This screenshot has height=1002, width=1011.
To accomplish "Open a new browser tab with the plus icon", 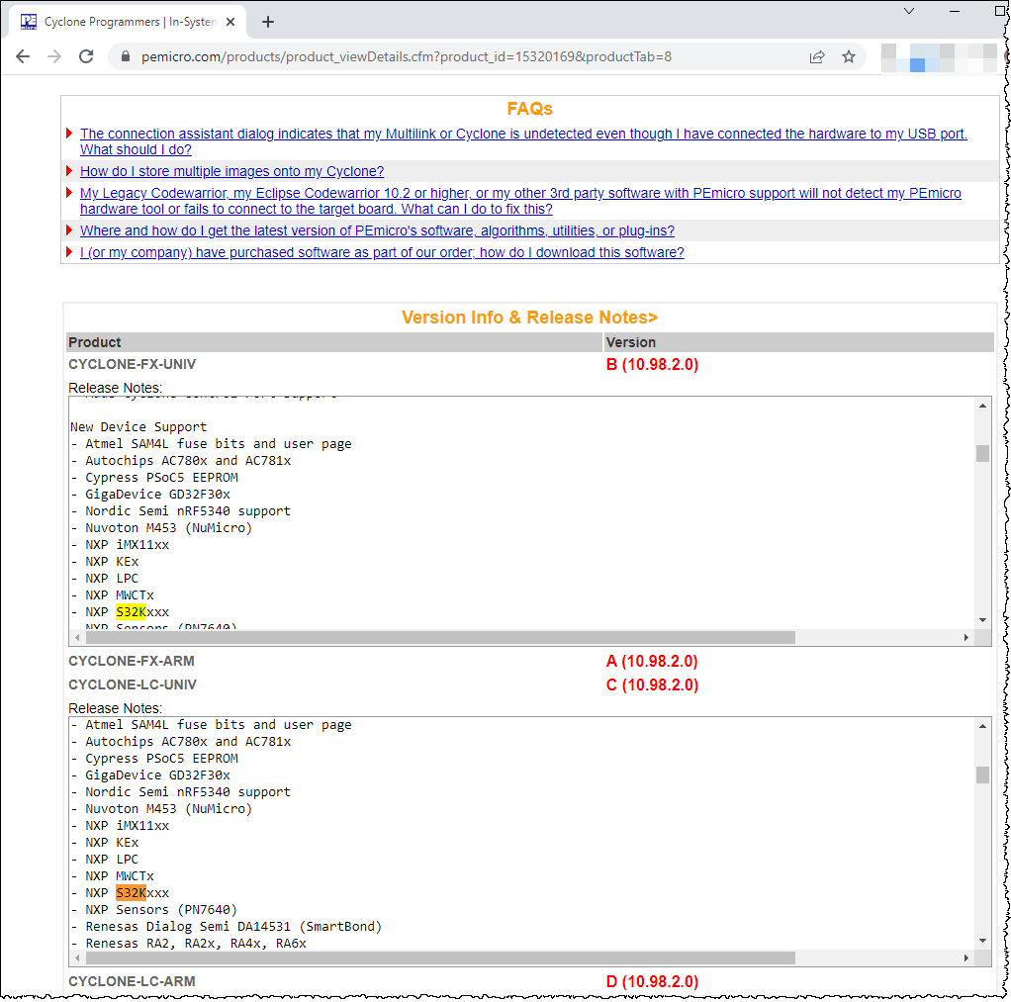I will pos(267,20).
